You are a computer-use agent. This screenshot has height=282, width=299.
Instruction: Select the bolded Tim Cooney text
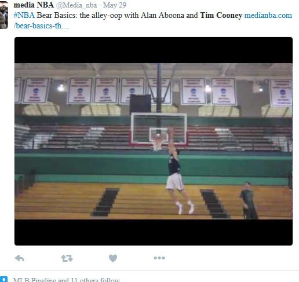coord(221,15)
